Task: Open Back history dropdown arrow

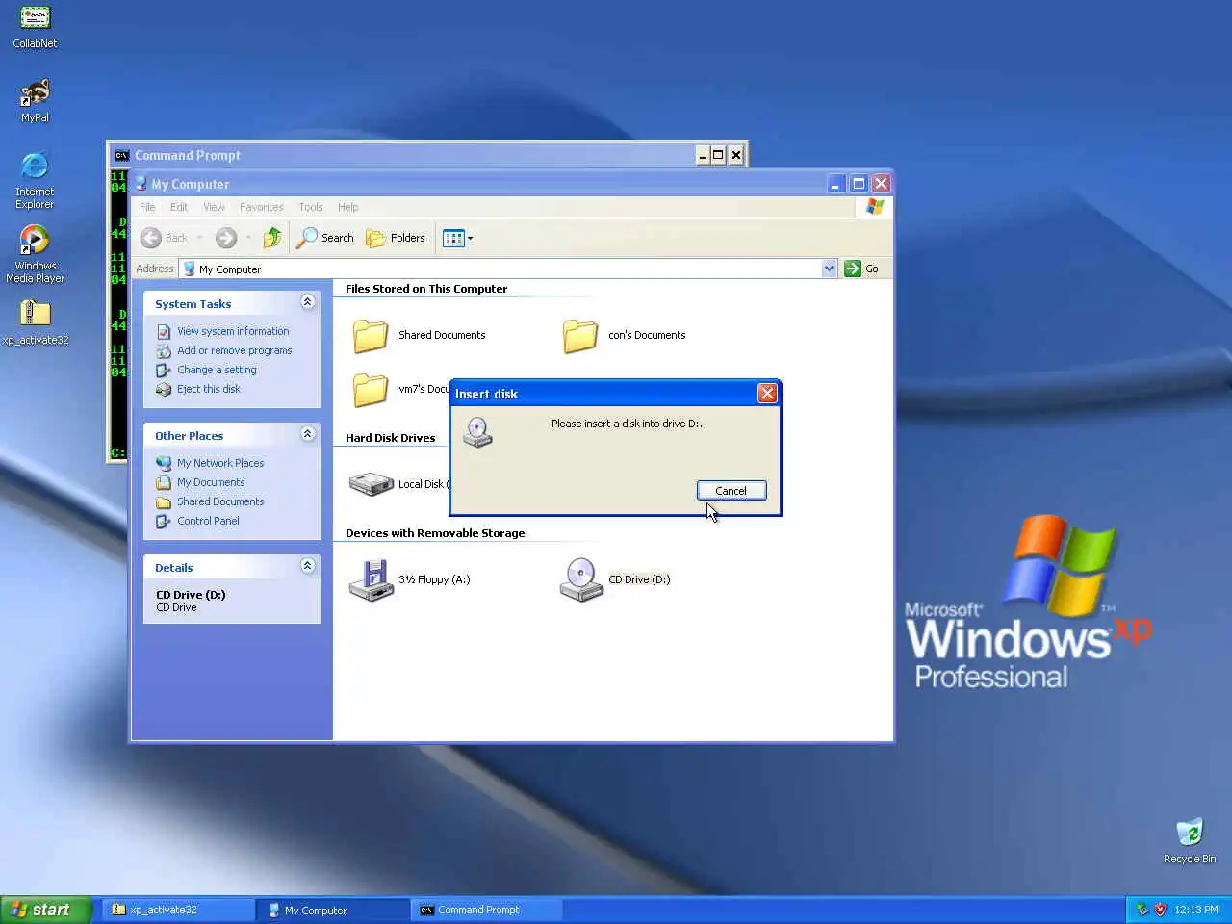Action: click(x=200, y=238)
